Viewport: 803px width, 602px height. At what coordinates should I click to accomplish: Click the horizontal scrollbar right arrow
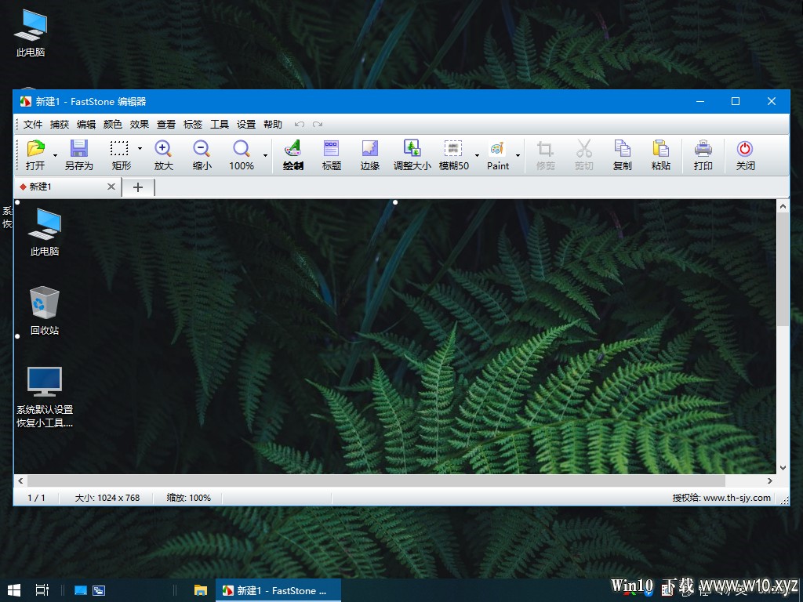click(770, 481)
